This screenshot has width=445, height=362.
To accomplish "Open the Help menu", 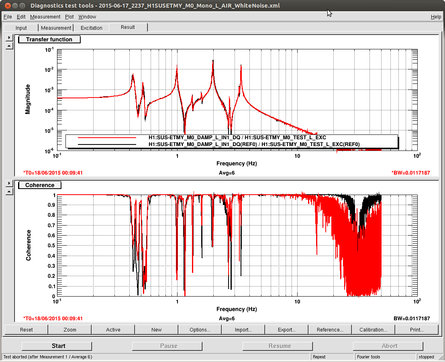I will coord(436,17).
